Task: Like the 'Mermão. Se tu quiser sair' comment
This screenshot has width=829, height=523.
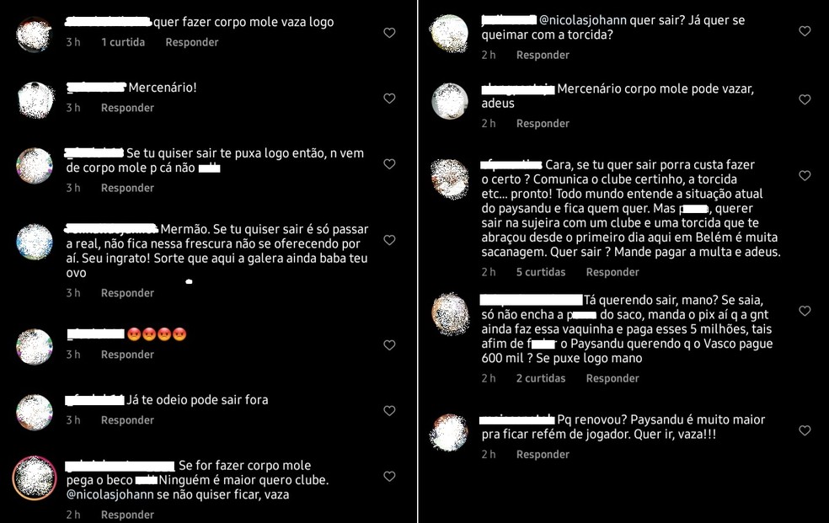Action: point(389,240)
